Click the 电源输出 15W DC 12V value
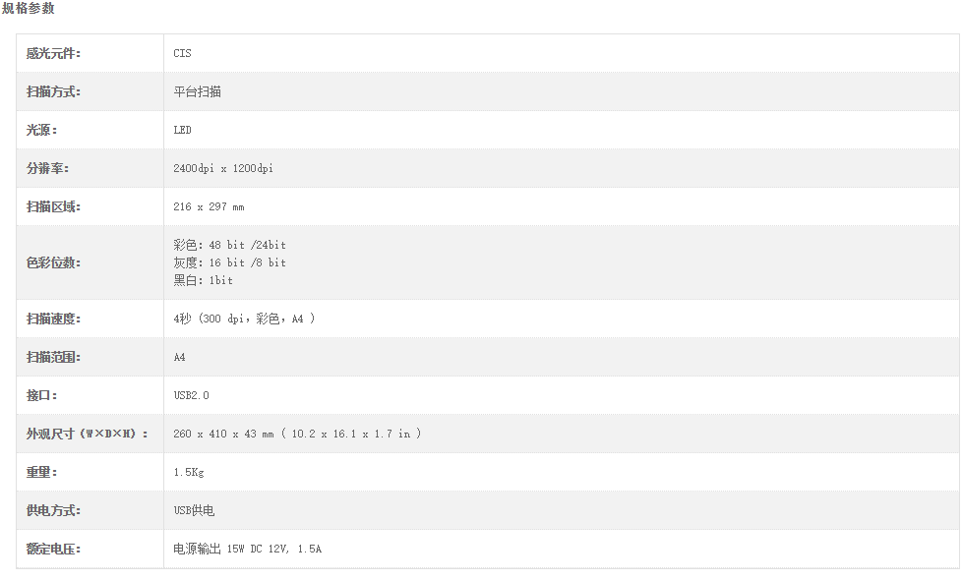The height and width of the screenshot is (581, 963). (x=248, y=550)
